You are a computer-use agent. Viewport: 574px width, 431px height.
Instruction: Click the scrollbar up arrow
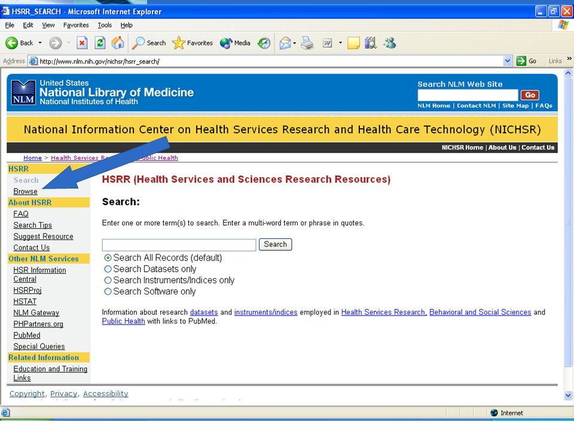(x=568, y=73)
